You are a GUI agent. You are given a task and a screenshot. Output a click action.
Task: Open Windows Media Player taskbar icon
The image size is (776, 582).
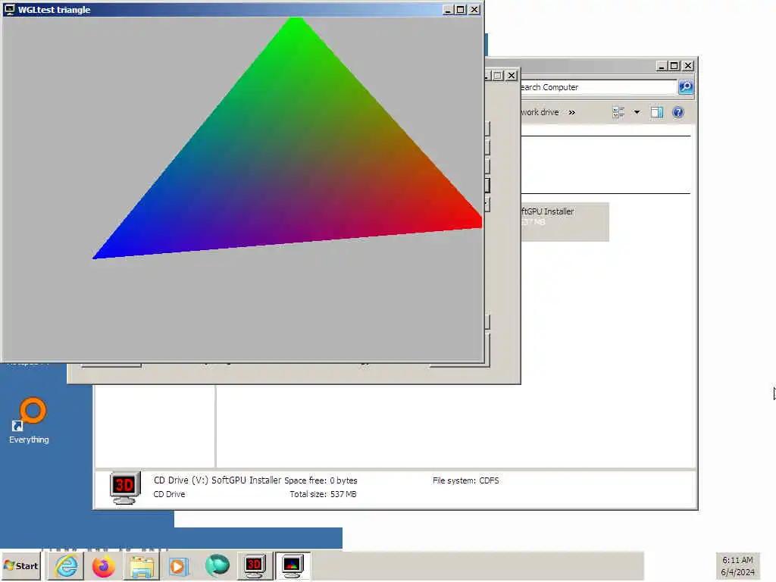(x=178, y=566)
